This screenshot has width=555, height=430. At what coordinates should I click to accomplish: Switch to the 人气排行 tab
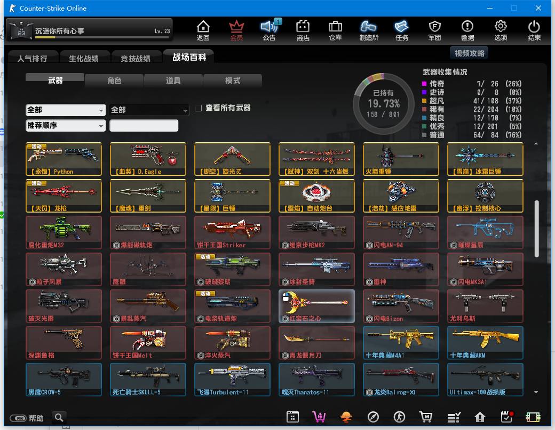[32, 59]
